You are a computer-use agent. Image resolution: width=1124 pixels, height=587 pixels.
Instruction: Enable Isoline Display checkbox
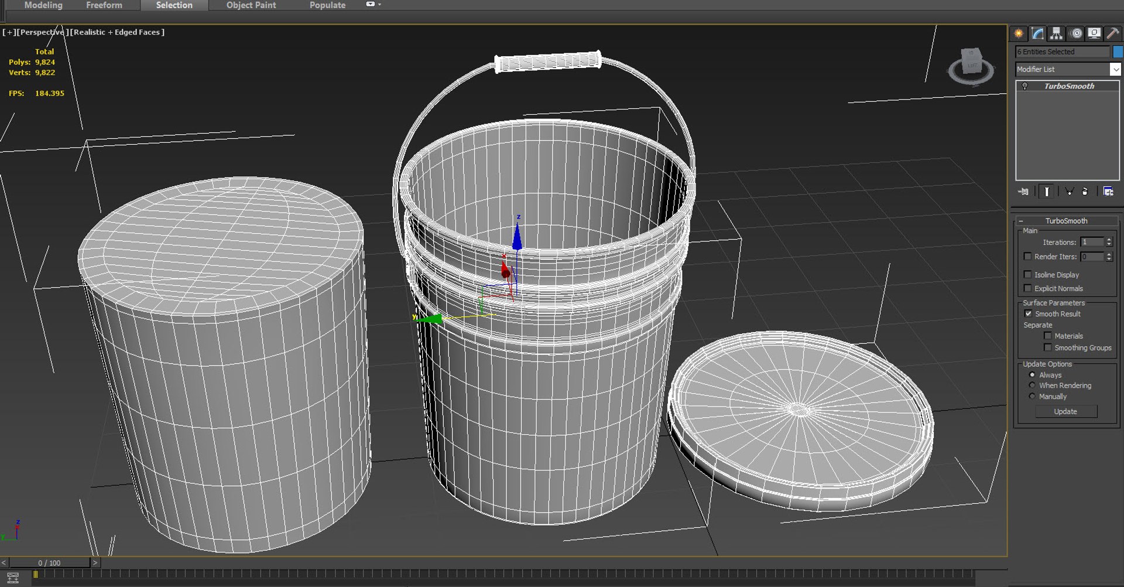(x=1027, y=275)
